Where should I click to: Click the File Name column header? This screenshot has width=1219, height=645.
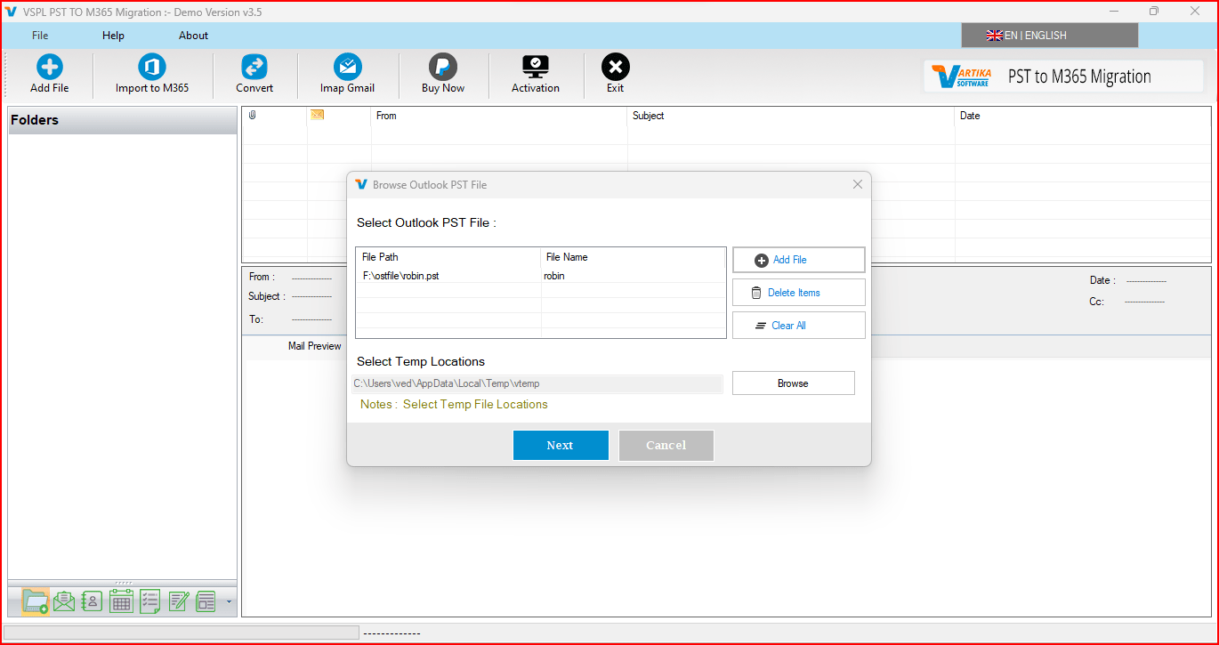tap(633, 257)
